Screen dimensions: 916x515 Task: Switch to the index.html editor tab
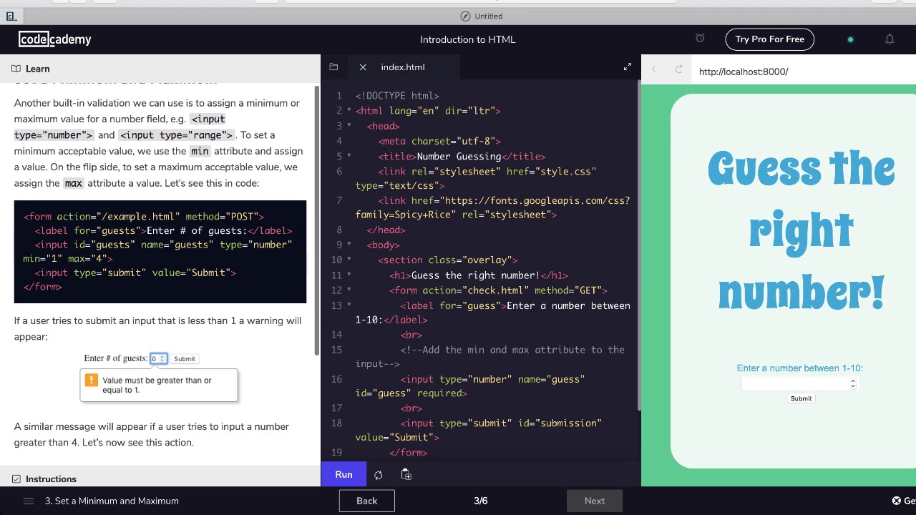click(x=403, y=67)
